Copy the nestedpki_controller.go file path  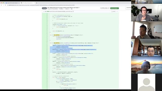pyautogui.click(x=73, y=11)
